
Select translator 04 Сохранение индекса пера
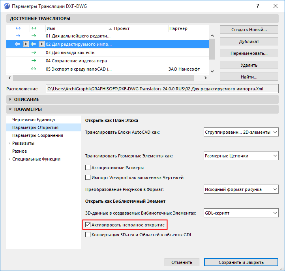pos(107,61)
